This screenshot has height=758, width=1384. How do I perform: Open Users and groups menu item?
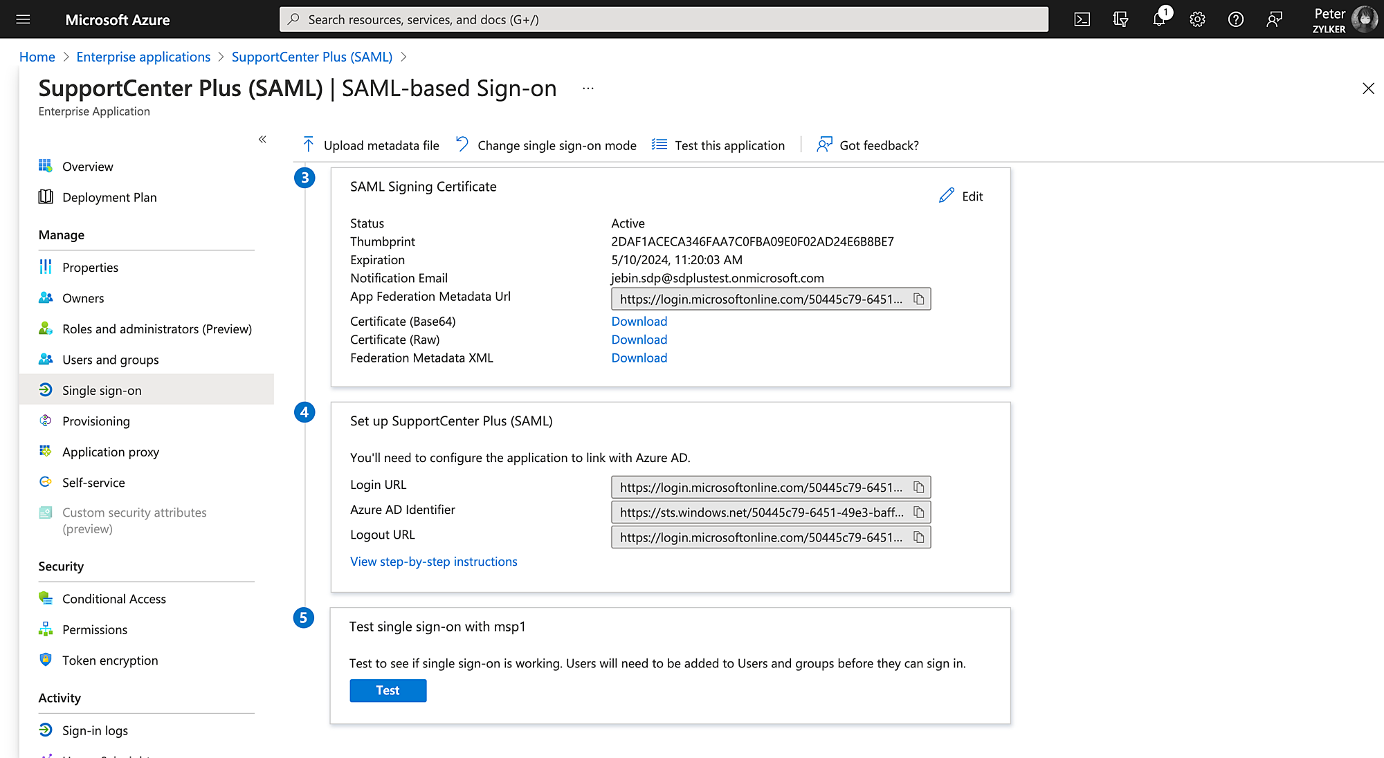tap(110, 360)
